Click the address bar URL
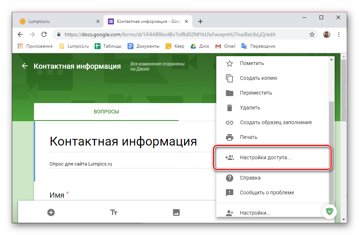The image size is (359, 235). (x=170, y=35)
